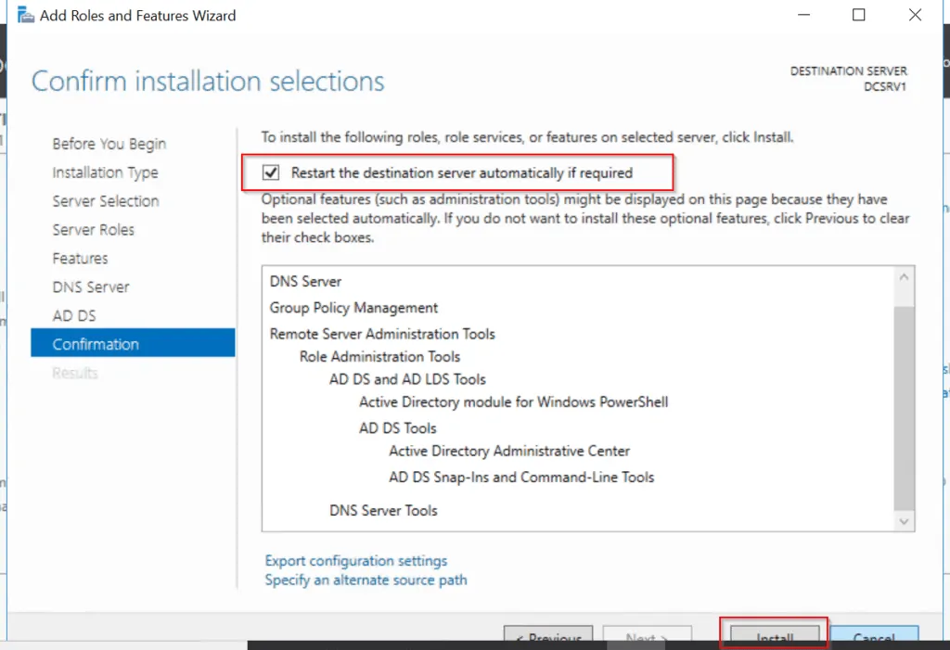Open the DNS Server step in sidebar
This screenshot has height=650, width=950.
click(x=91, y=287)
